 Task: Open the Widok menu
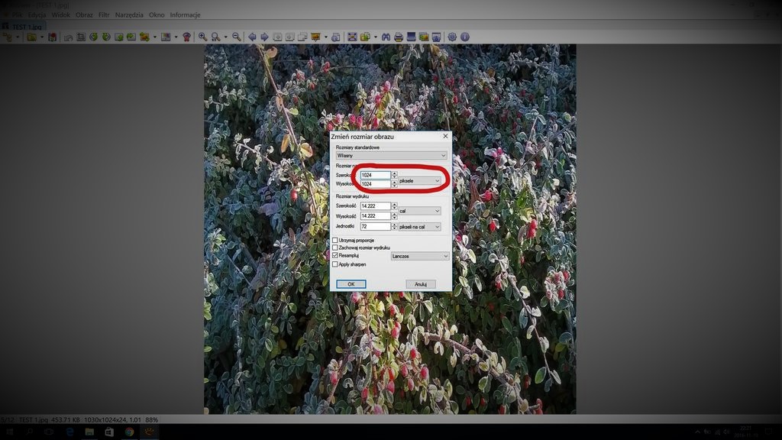pyautogui.click(x=61, y=15)
